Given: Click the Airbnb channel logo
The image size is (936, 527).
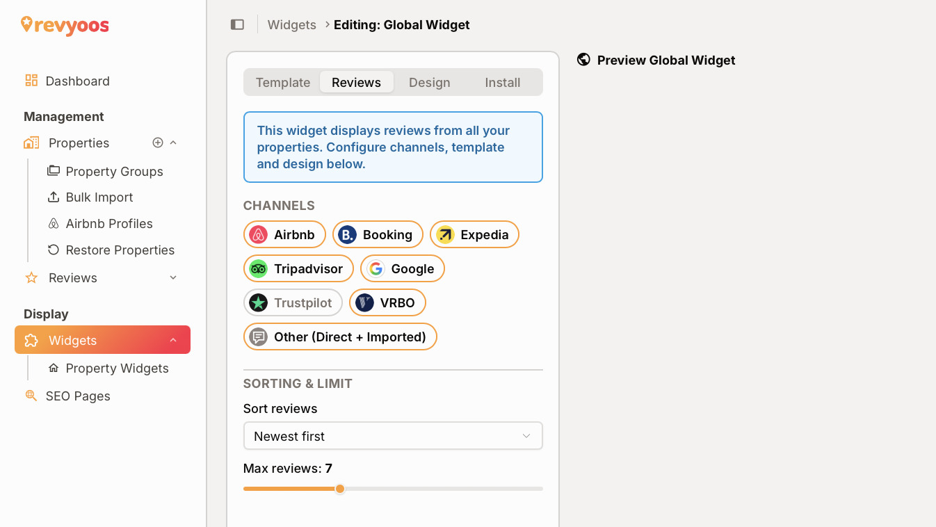Looking at the screenshot, I should [259, 234].
